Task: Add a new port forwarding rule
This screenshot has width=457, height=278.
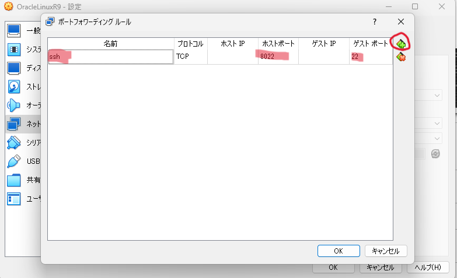Action: click(x=401, y=44)
